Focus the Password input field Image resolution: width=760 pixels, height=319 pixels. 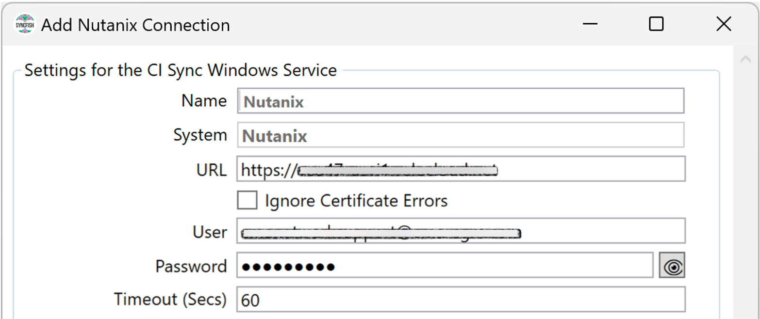coord(445,266)
